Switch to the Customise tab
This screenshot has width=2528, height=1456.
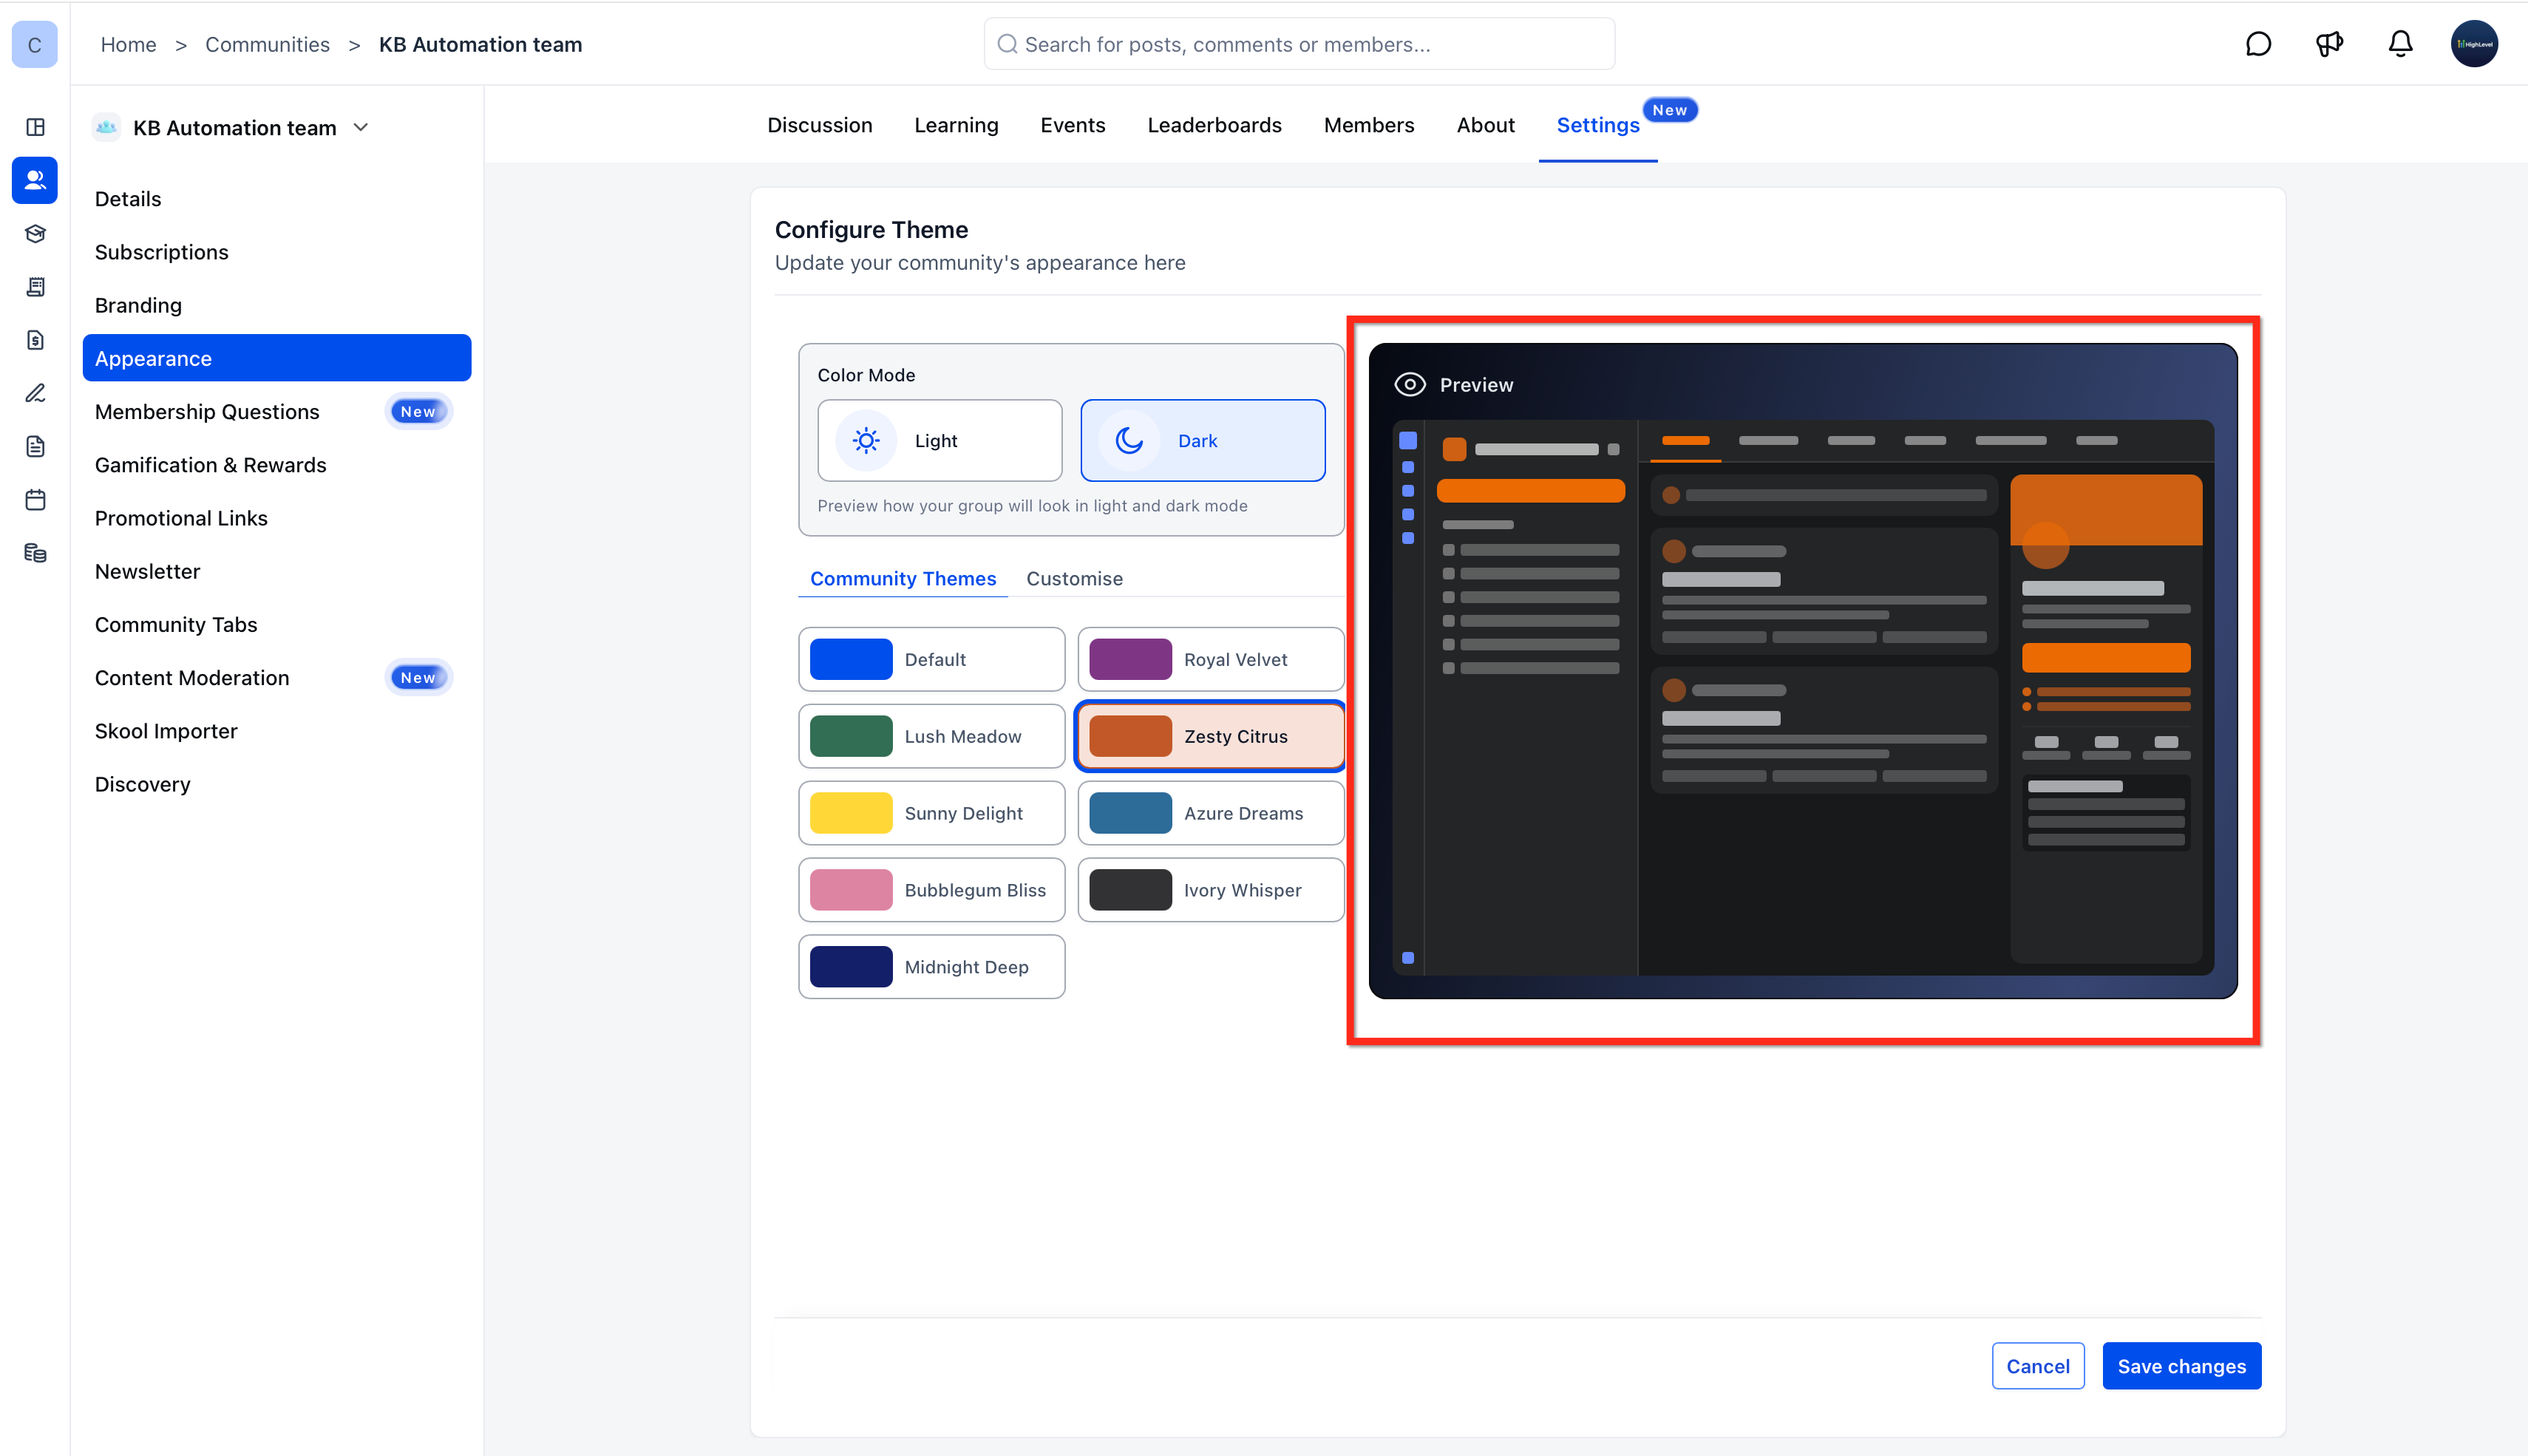[x=1074, y=578]
